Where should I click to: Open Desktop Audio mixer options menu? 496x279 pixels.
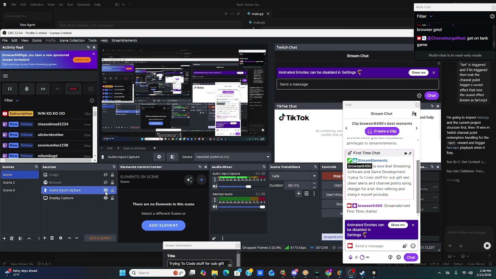click(x=215, y=200)
